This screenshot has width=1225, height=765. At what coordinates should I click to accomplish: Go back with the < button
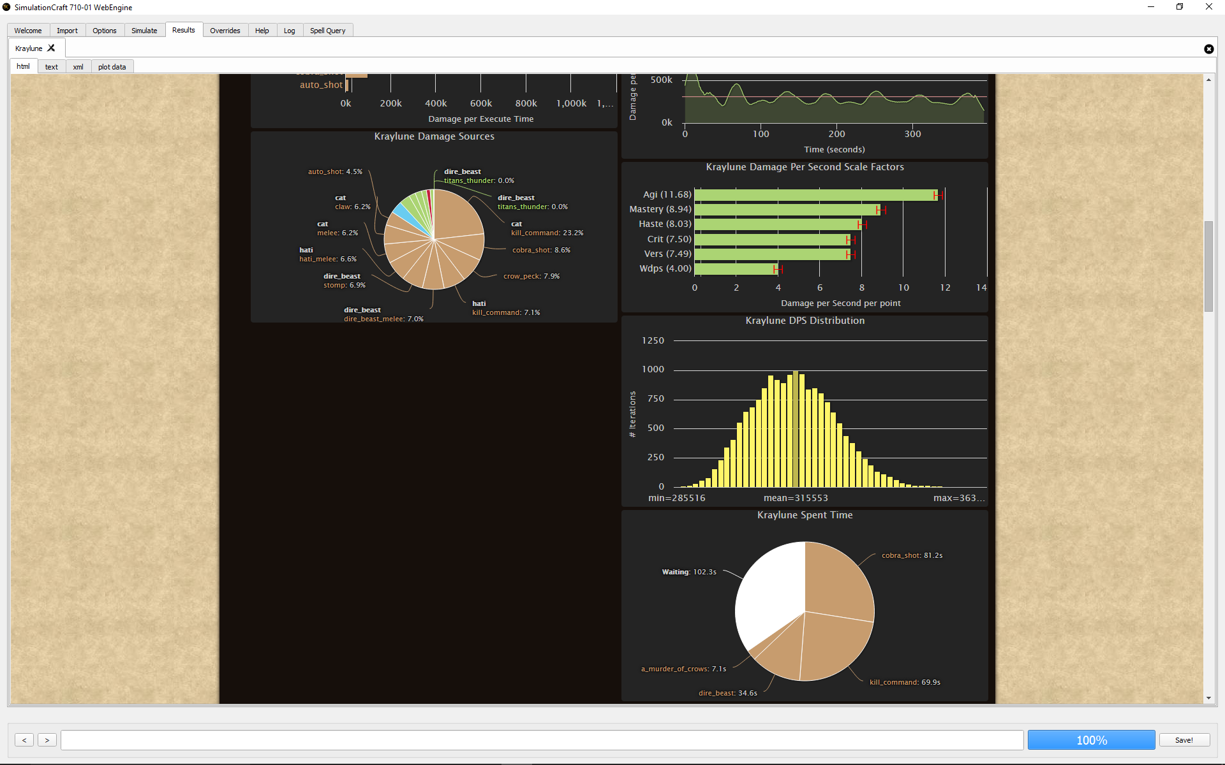(24, 740)
